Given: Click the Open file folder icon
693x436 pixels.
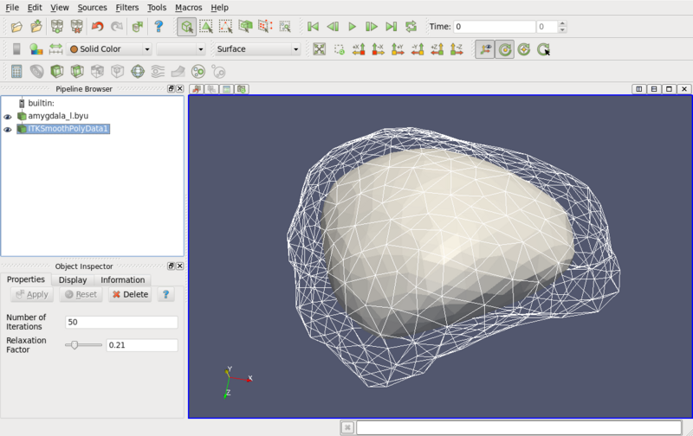Looking at the screenshot, I should click(x=16, y=27).
